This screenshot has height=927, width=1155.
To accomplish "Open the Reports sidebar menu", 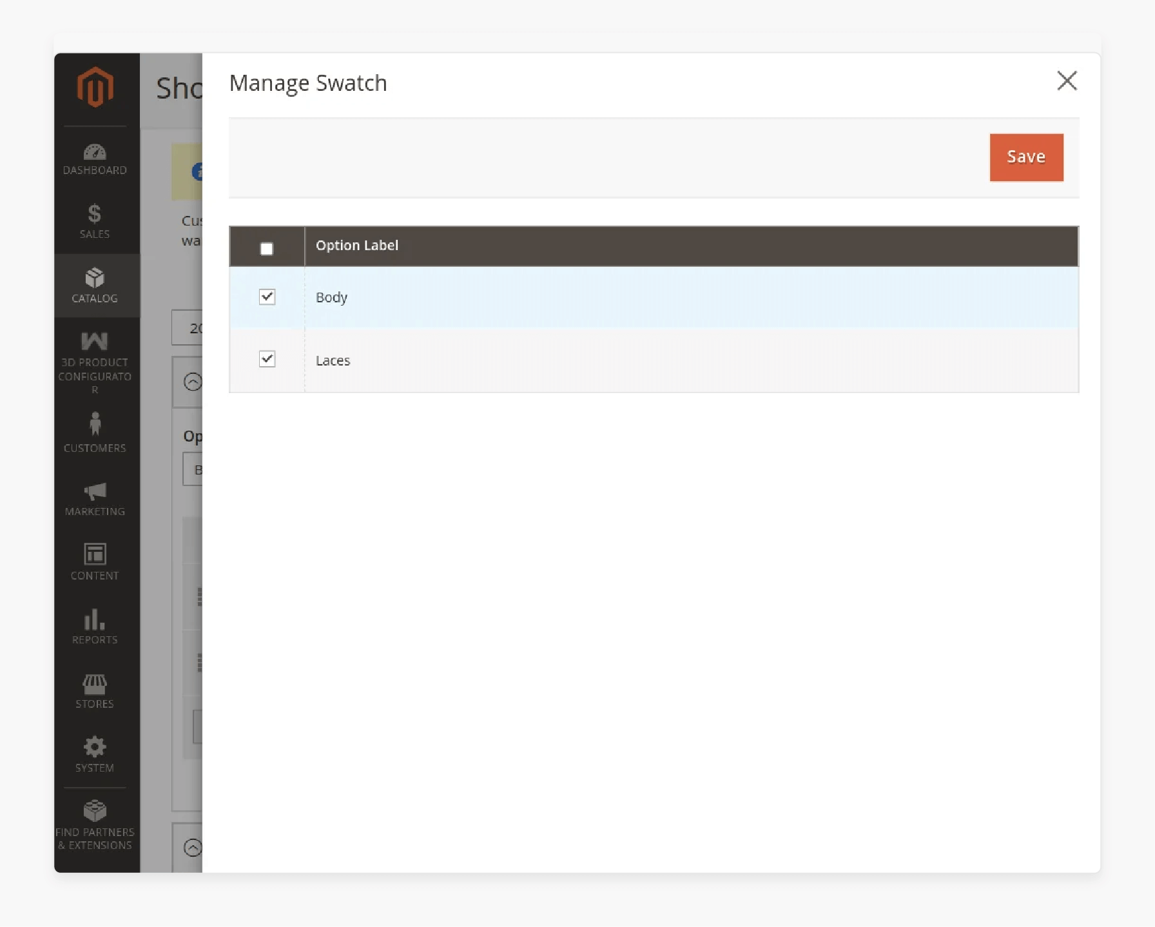I will pos(95,627).
